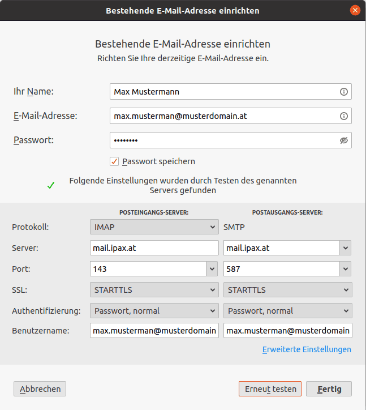Expand the outgoing server mail.ipax.at dropdown
Viewport: 366px width, 410px height.
point(346,248)
